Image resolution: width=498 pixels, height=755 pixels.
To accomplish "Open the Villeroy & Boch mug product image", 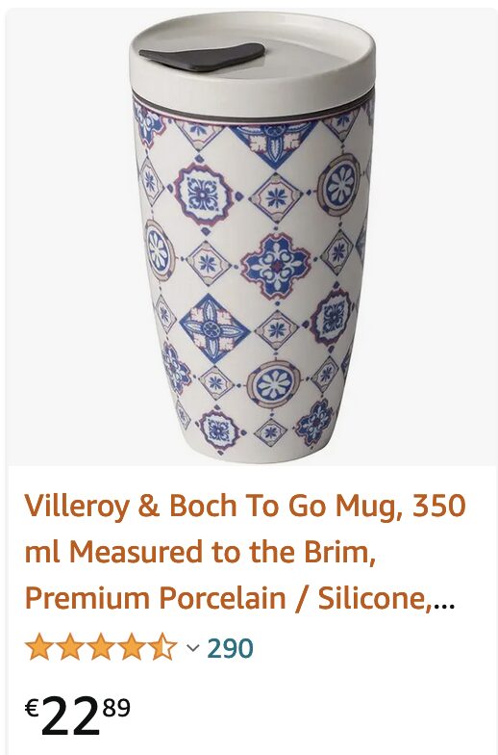I will (x=252, y=237).
